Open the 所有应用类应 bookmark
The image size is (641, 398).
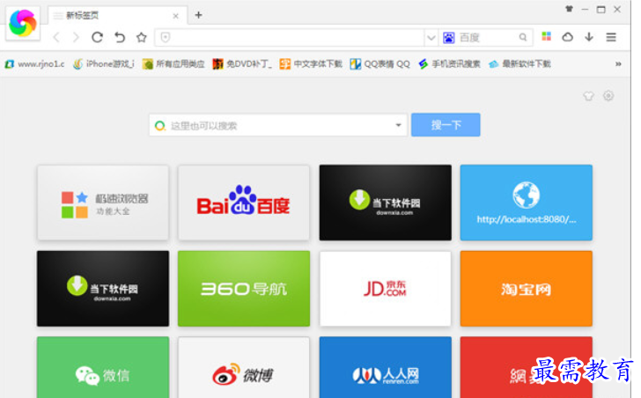(x=173, y=63)
